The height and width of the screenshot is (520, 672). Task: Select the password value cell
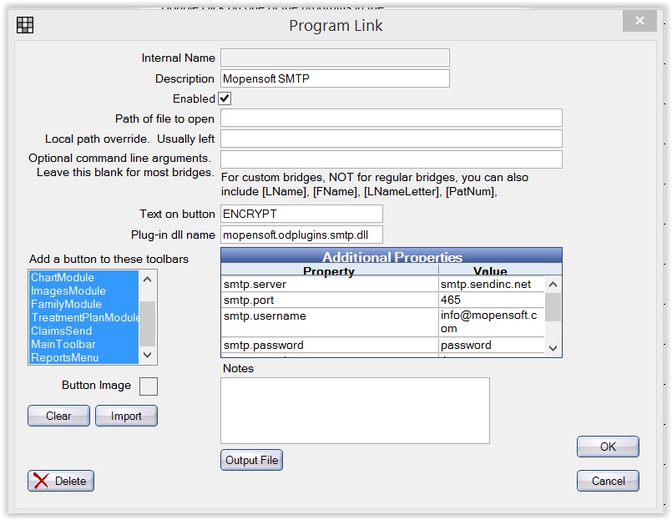click(x=492, y=345)
